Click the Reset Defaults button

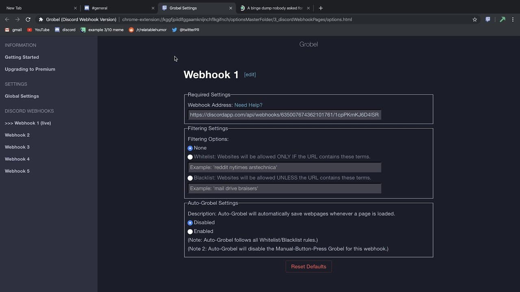[309, 266]
